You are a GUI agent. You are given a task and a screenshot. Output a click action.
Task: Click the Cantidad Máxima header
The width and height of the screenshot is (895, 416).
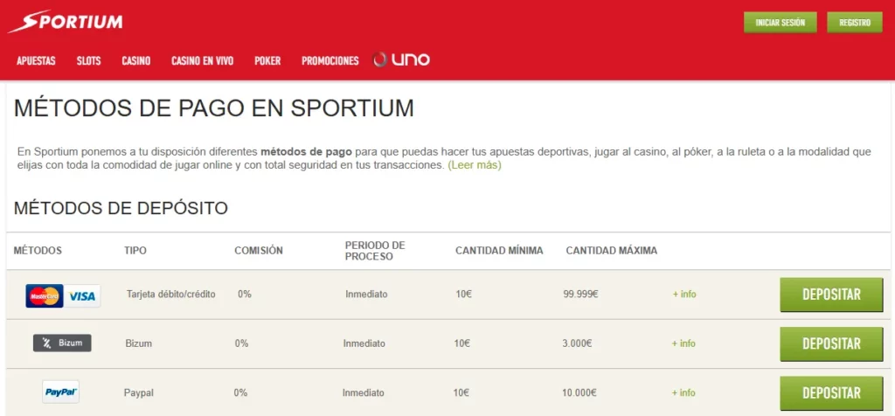(x=612, y=251)
